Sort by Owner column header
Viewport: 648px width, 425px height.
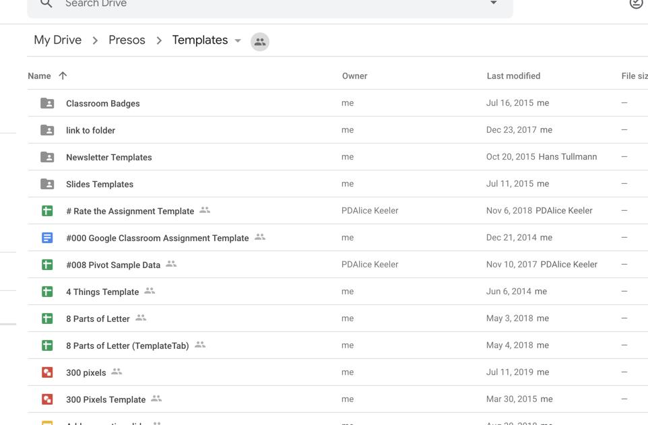[x=354, y=76]
